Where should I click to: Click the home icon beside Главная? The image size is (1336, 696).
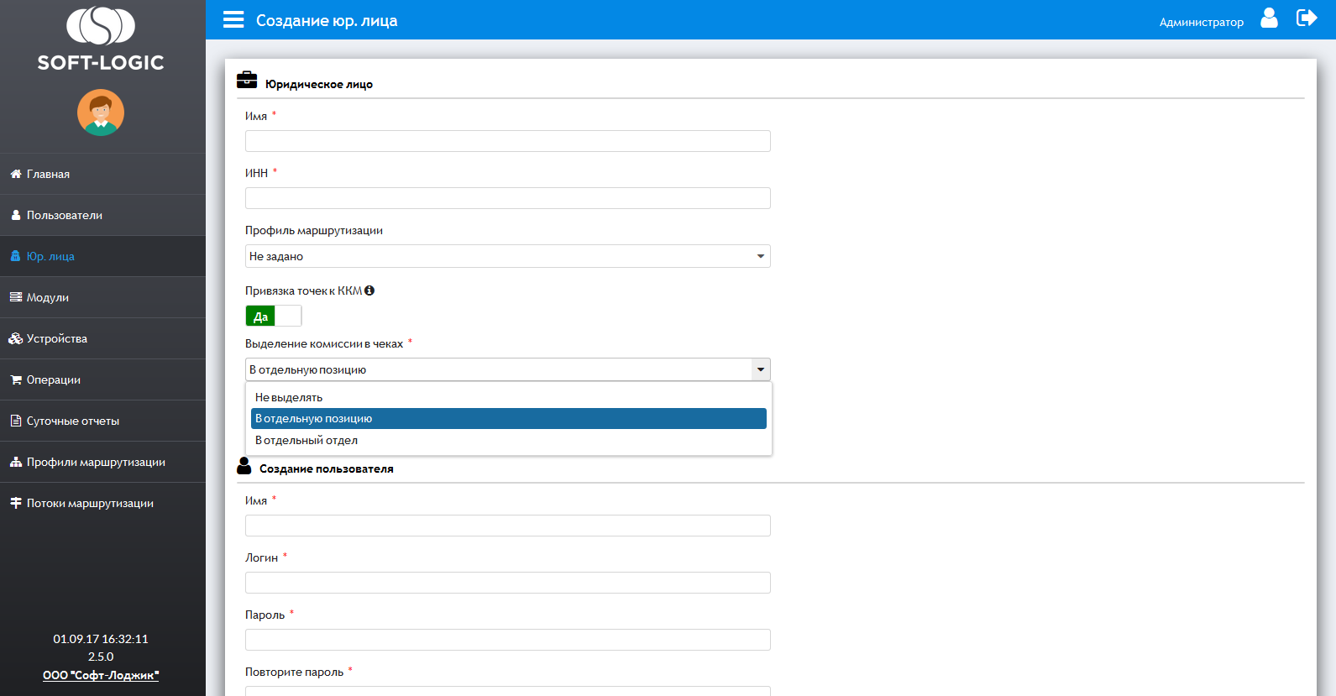click(16, 174)
